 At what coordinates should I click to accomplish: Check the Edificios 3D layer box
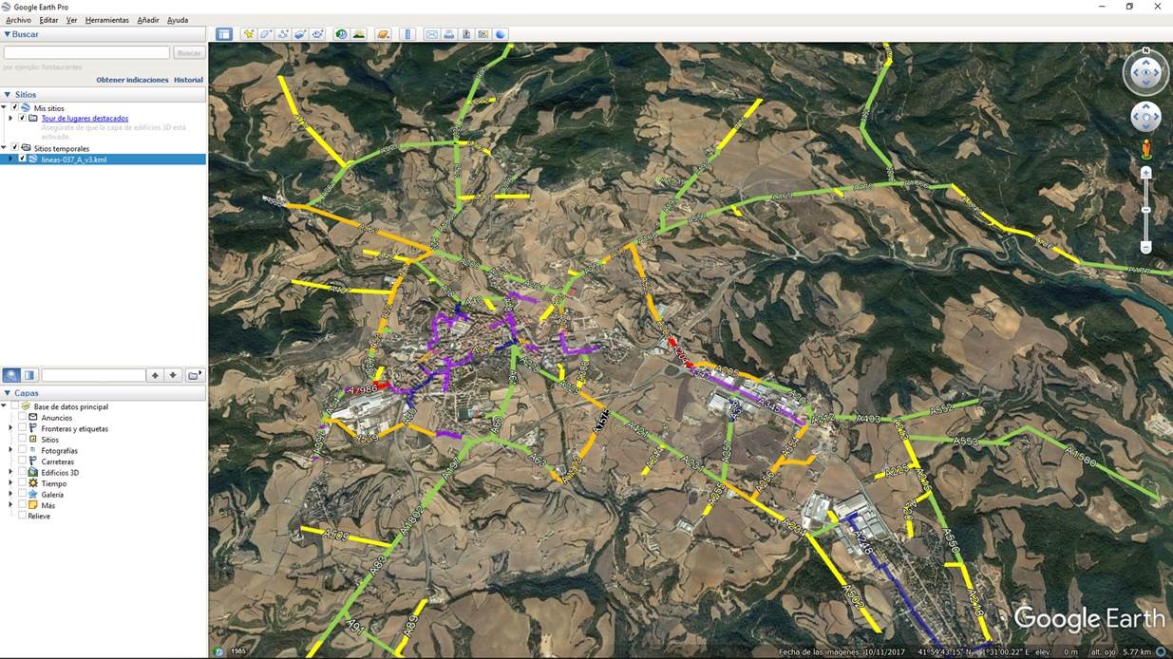(x=23, y=472)
